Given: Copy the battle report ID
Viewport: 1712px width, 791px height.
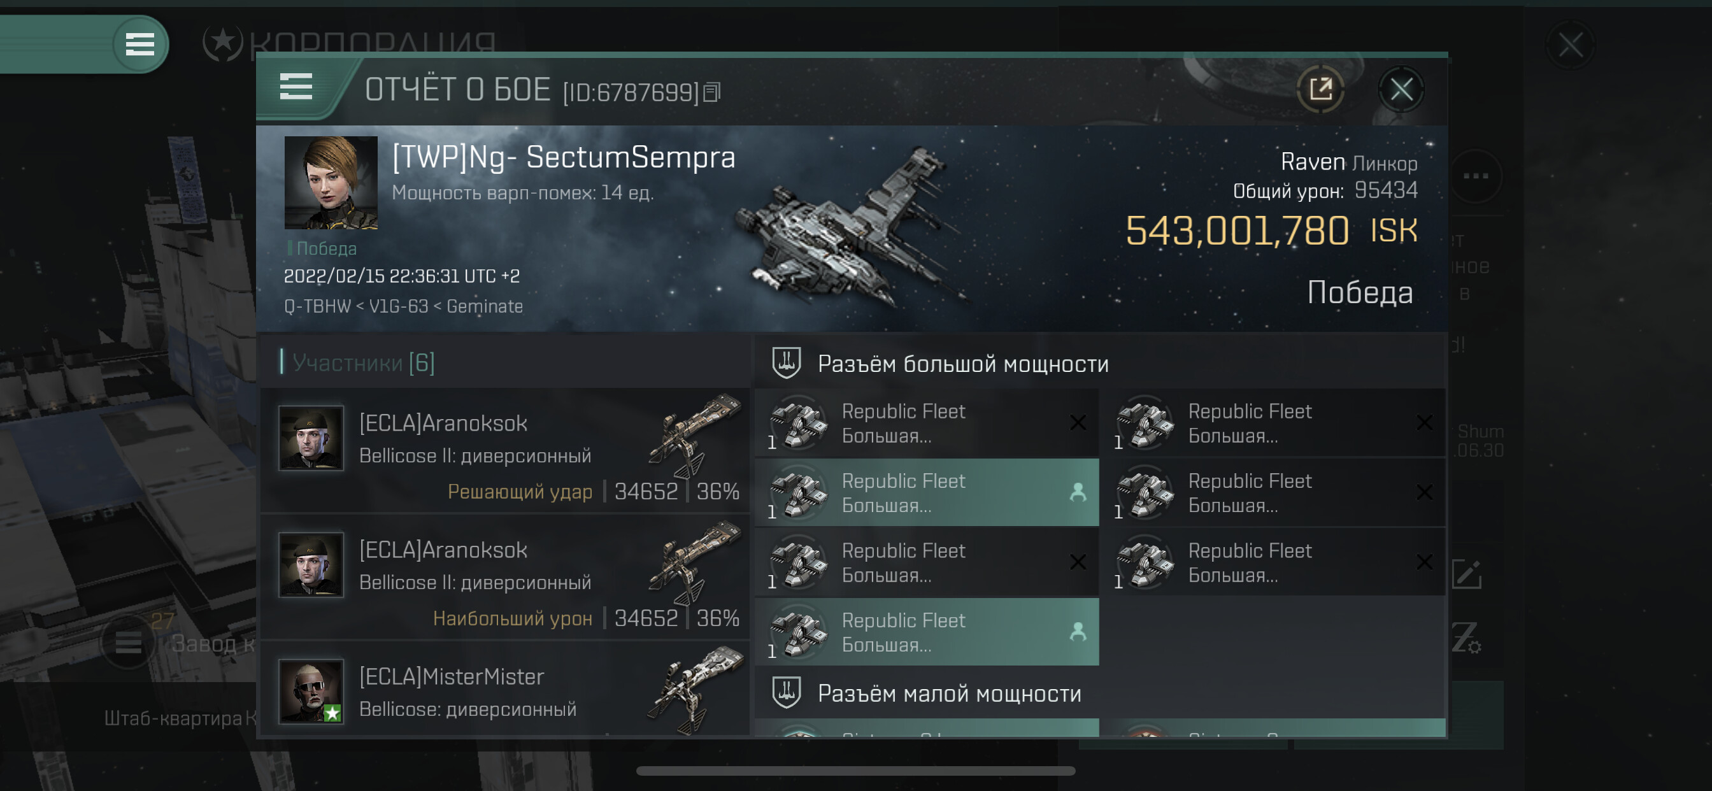Looking at the screenshot, I should [x=711, y=92].
